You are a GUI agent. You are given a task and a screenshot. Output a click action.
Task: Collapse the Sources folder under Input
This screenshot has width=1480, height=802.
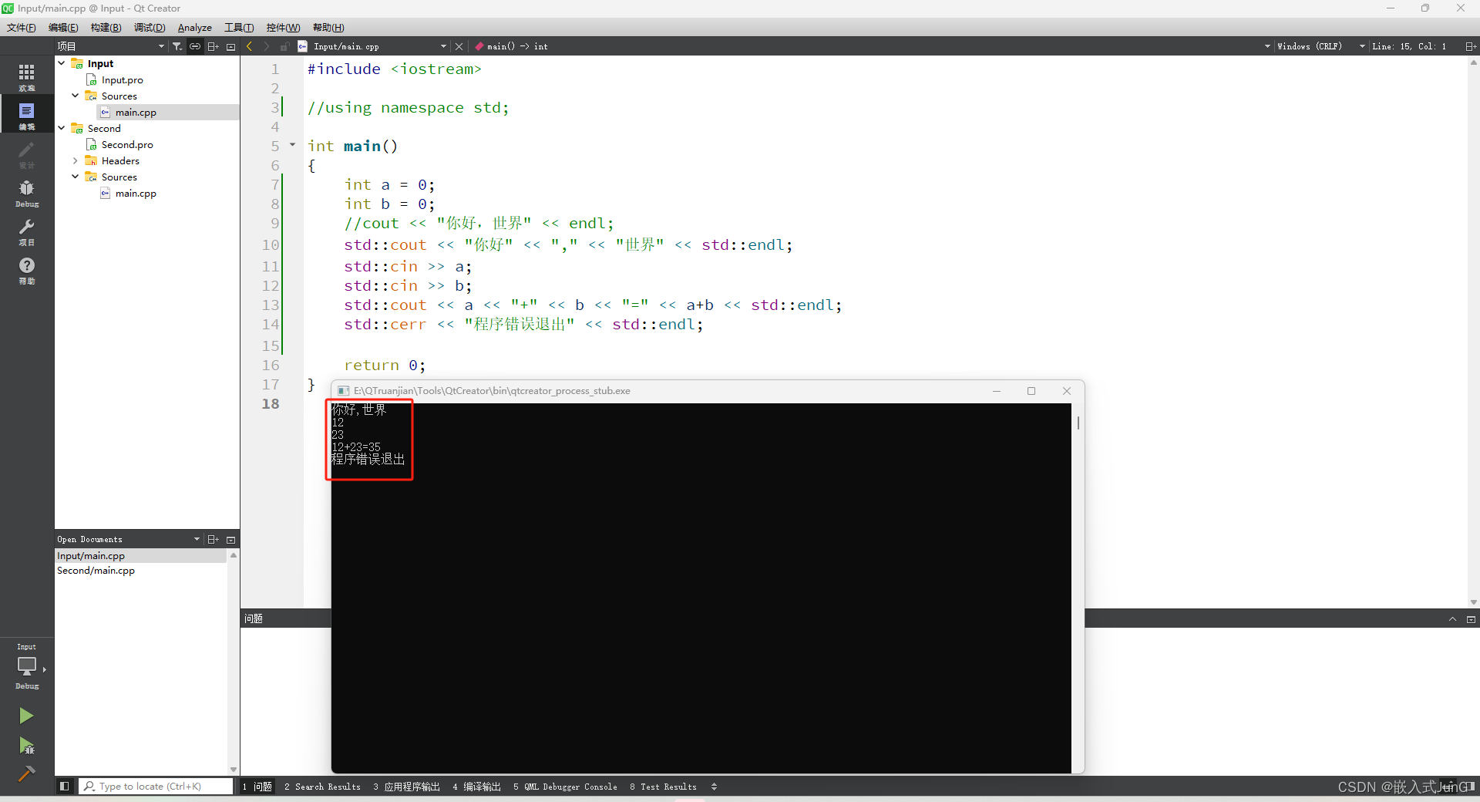coord(76,96)
